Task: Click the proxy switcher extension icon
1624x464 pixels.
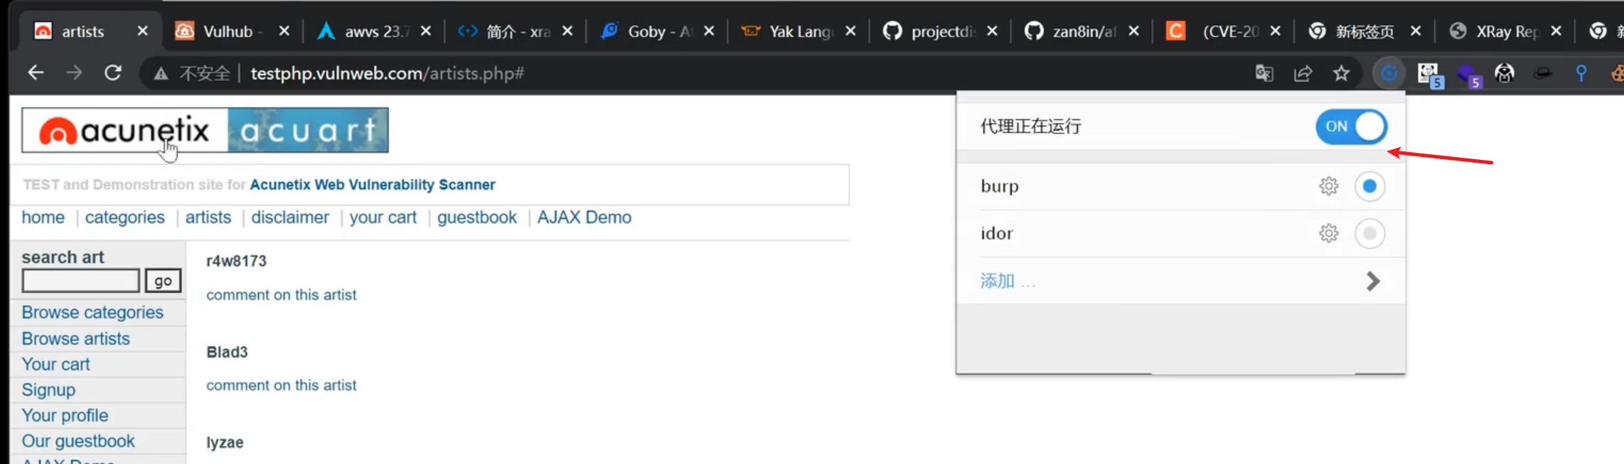Action: pos(1389,73)
